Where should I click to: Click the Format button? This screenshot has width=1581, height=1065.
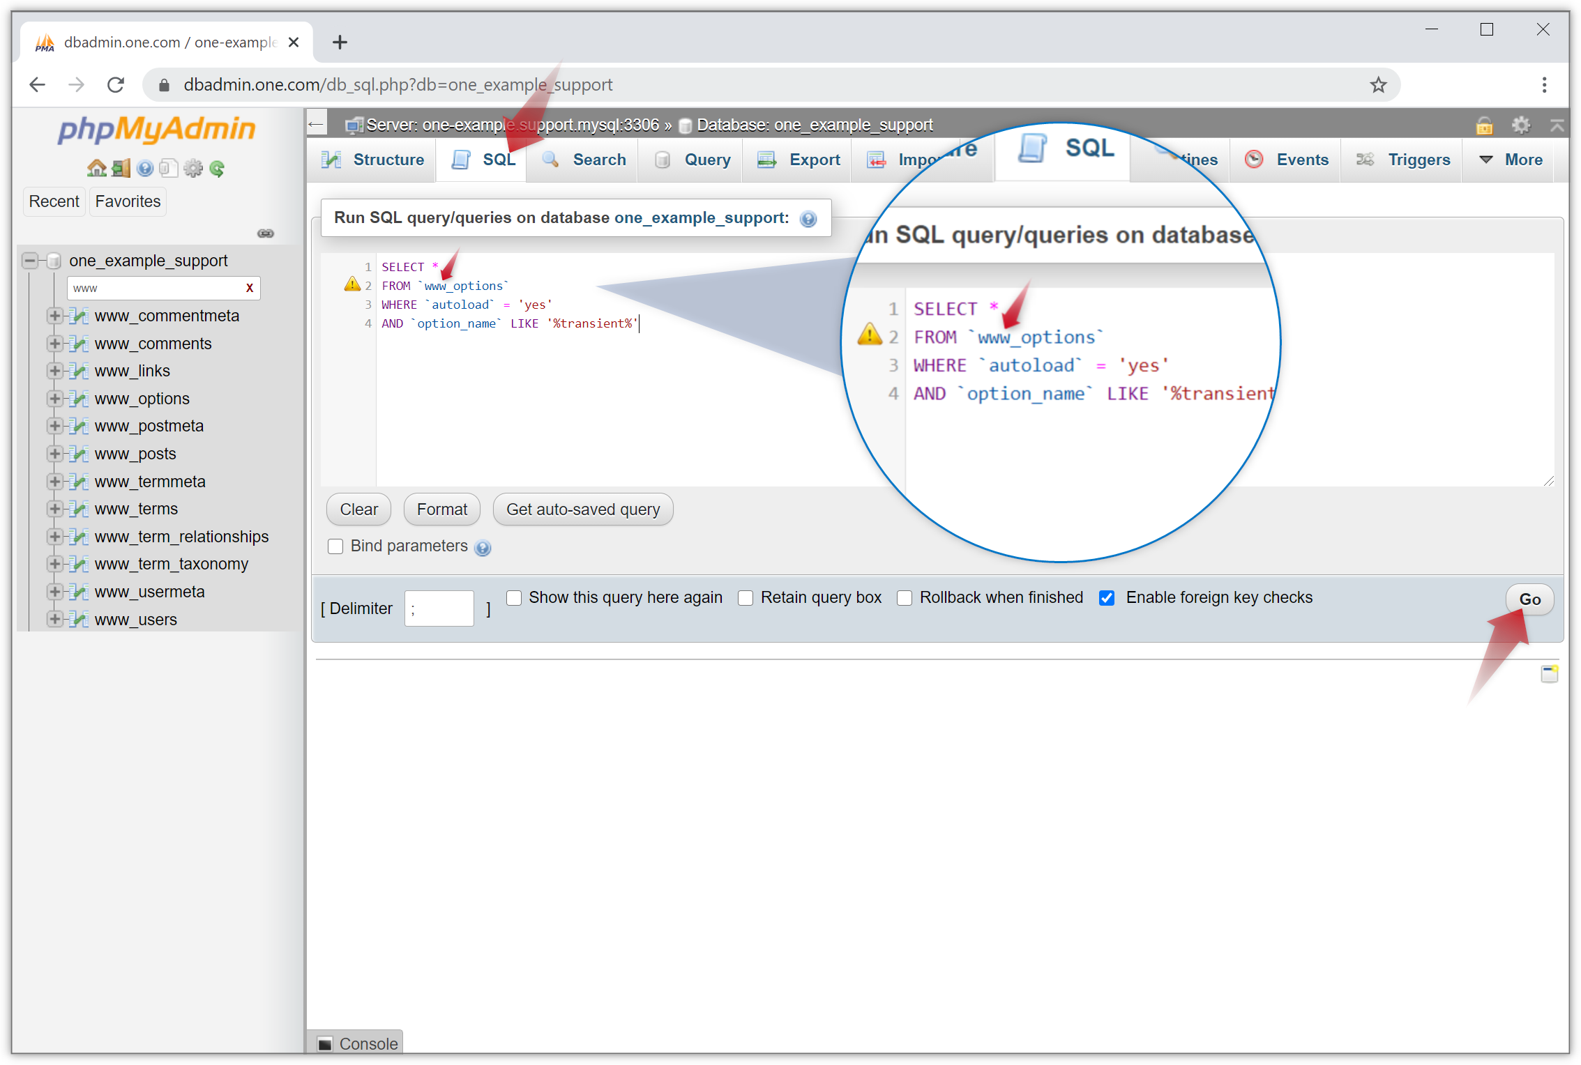pyautogui.click(x=441, y=509)
